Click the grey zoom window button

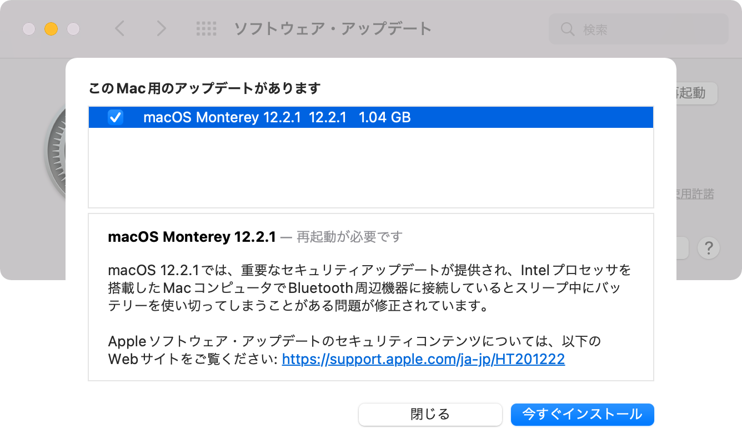pos(73,29)
